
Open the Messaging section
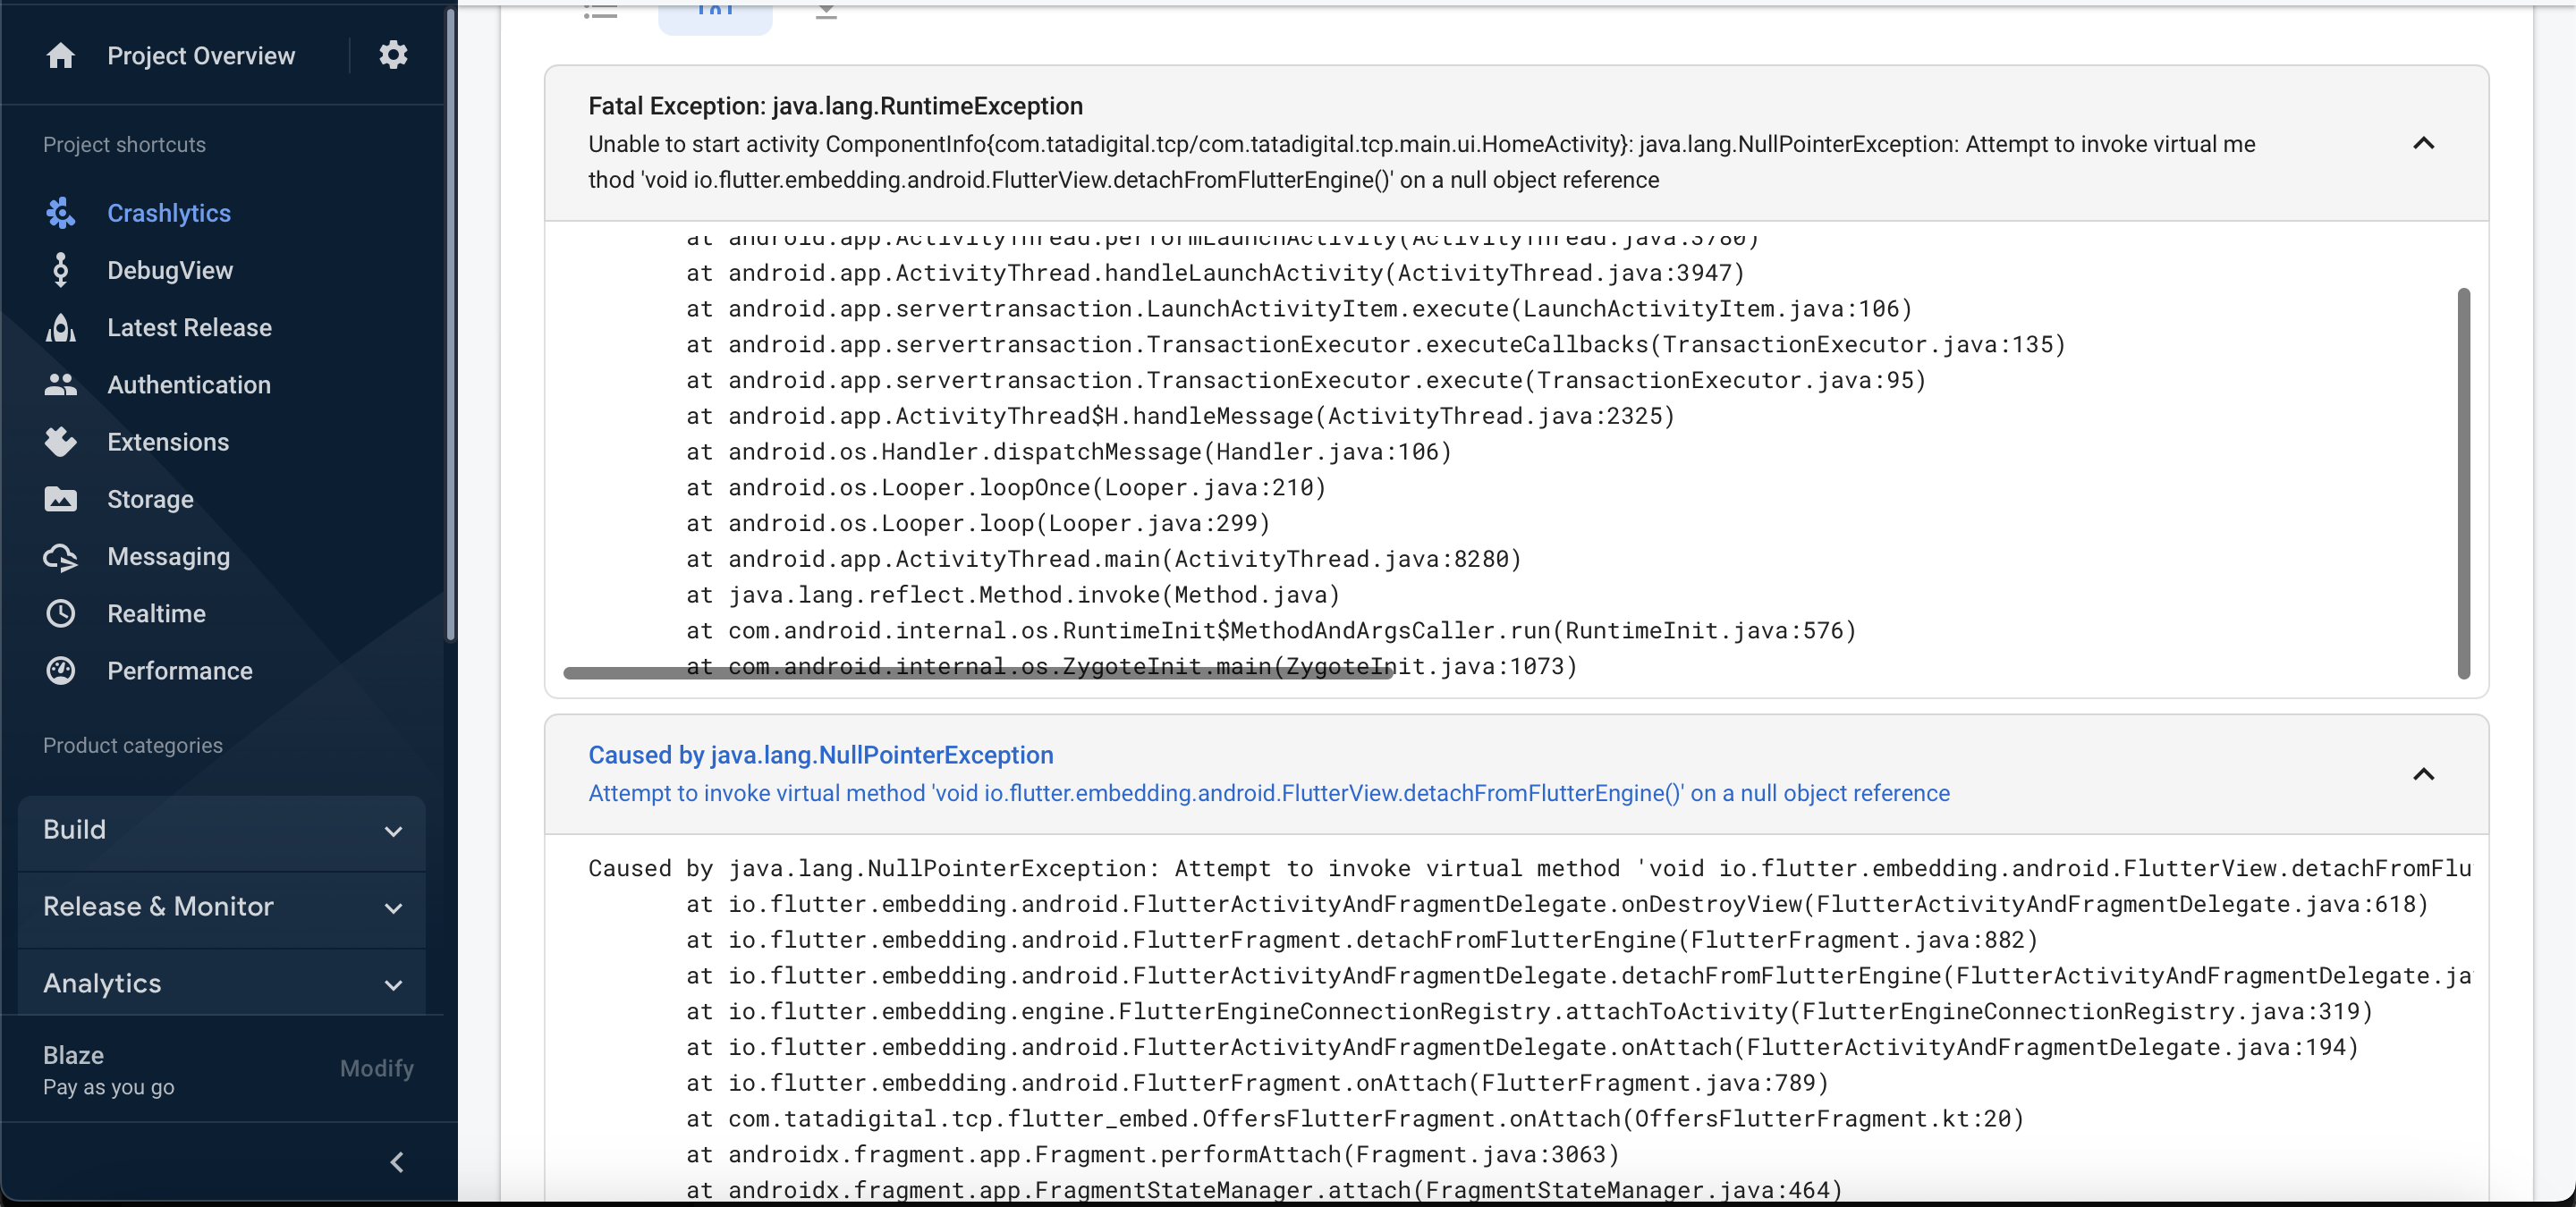[169, 556]
